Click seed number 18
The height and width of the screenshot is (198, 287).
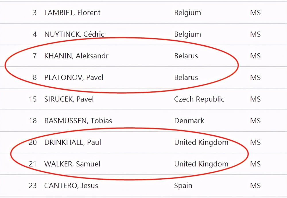(x=33, y=121)
